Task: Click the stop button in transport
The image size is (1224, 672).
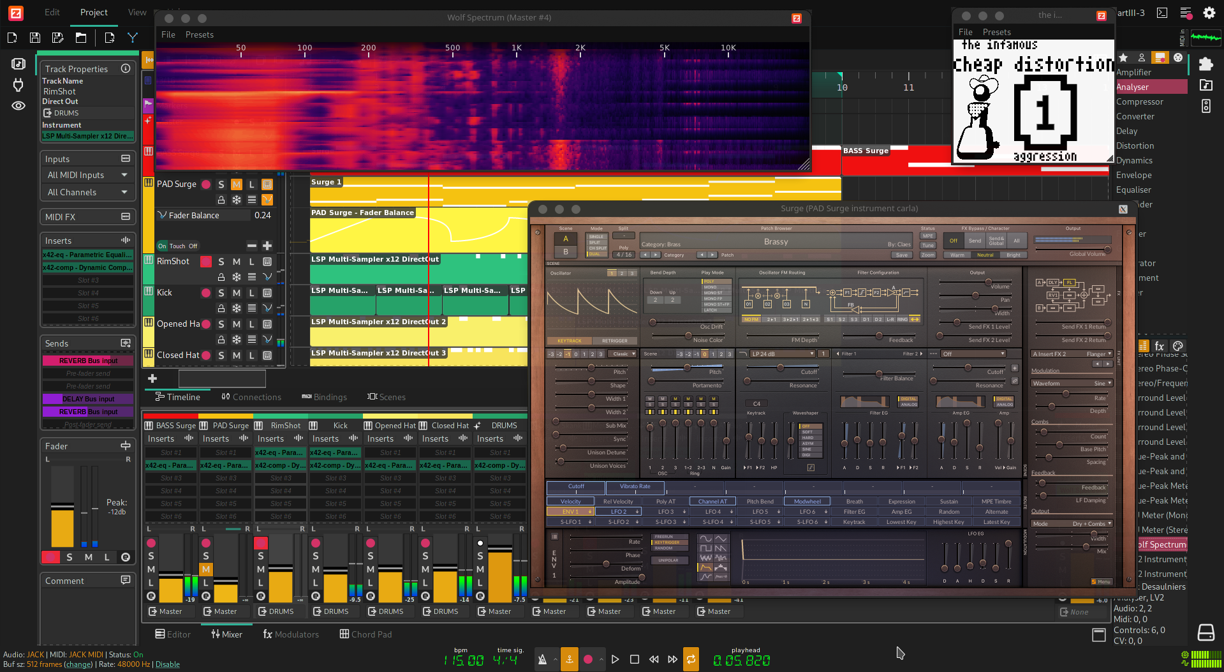Action: (634, 659)
